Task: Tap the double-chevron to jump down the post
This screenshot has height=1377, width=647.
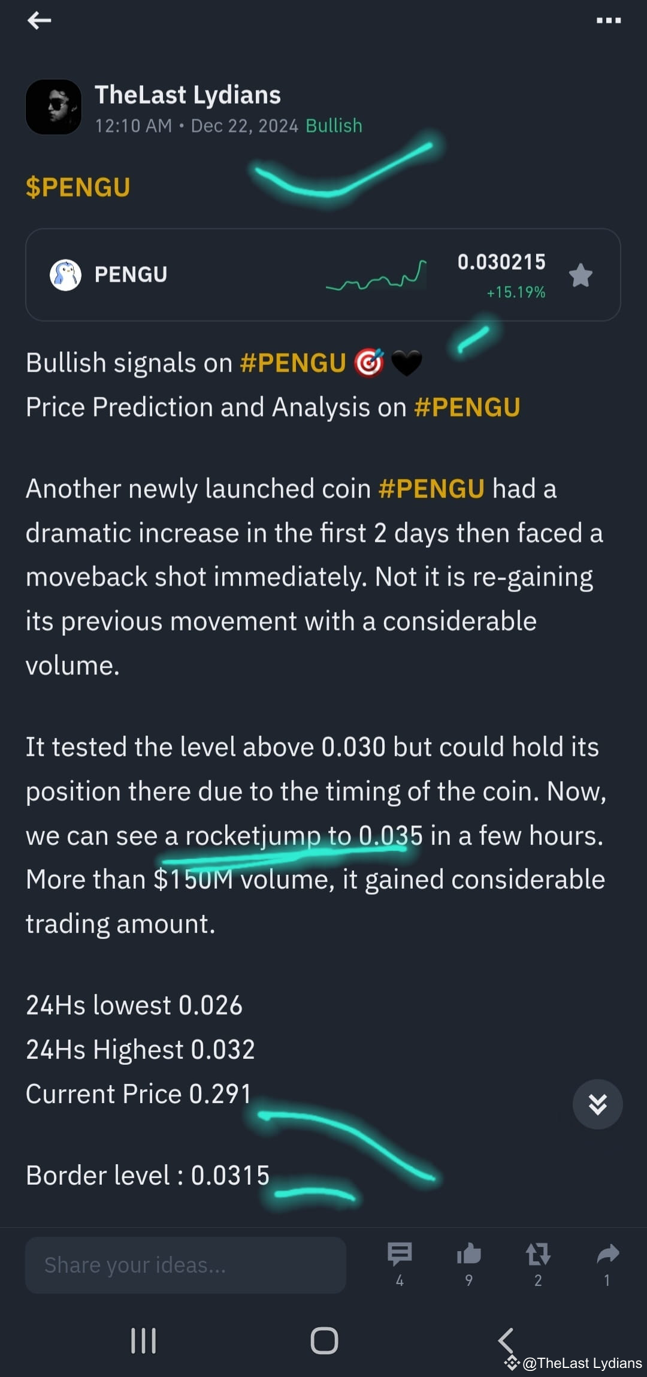Action: click(597, 1104)
